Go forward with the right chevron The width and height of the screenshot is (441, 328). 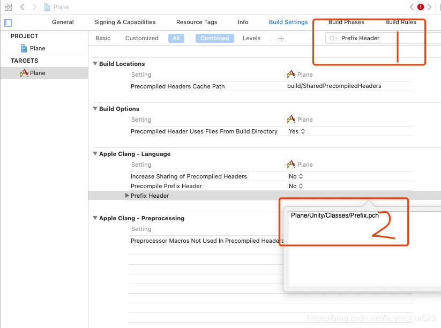34,7
